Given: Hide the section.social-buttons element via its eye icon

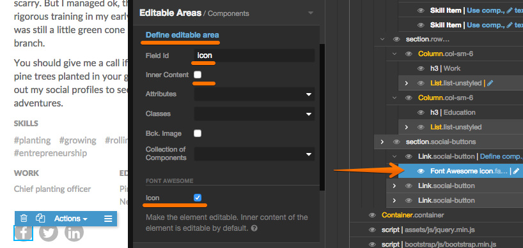Looking at the screenshot, I should point(396,142).
